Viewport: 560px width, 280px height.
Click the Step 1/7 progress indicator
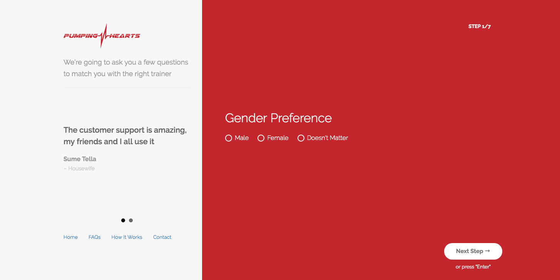click(480, 27)
